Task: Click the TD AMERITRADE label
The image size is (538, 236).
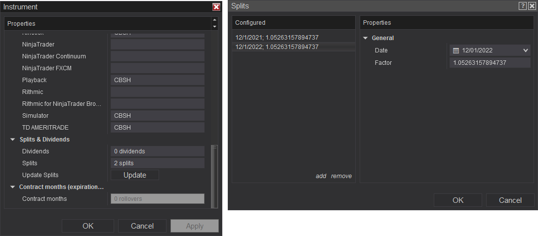Action: coord(45,128)
